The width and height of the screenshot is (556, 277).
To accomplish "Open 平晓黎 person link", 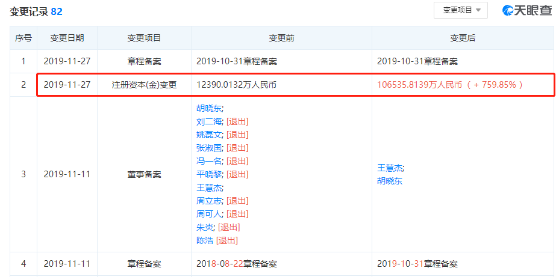I will coord(208,174).
